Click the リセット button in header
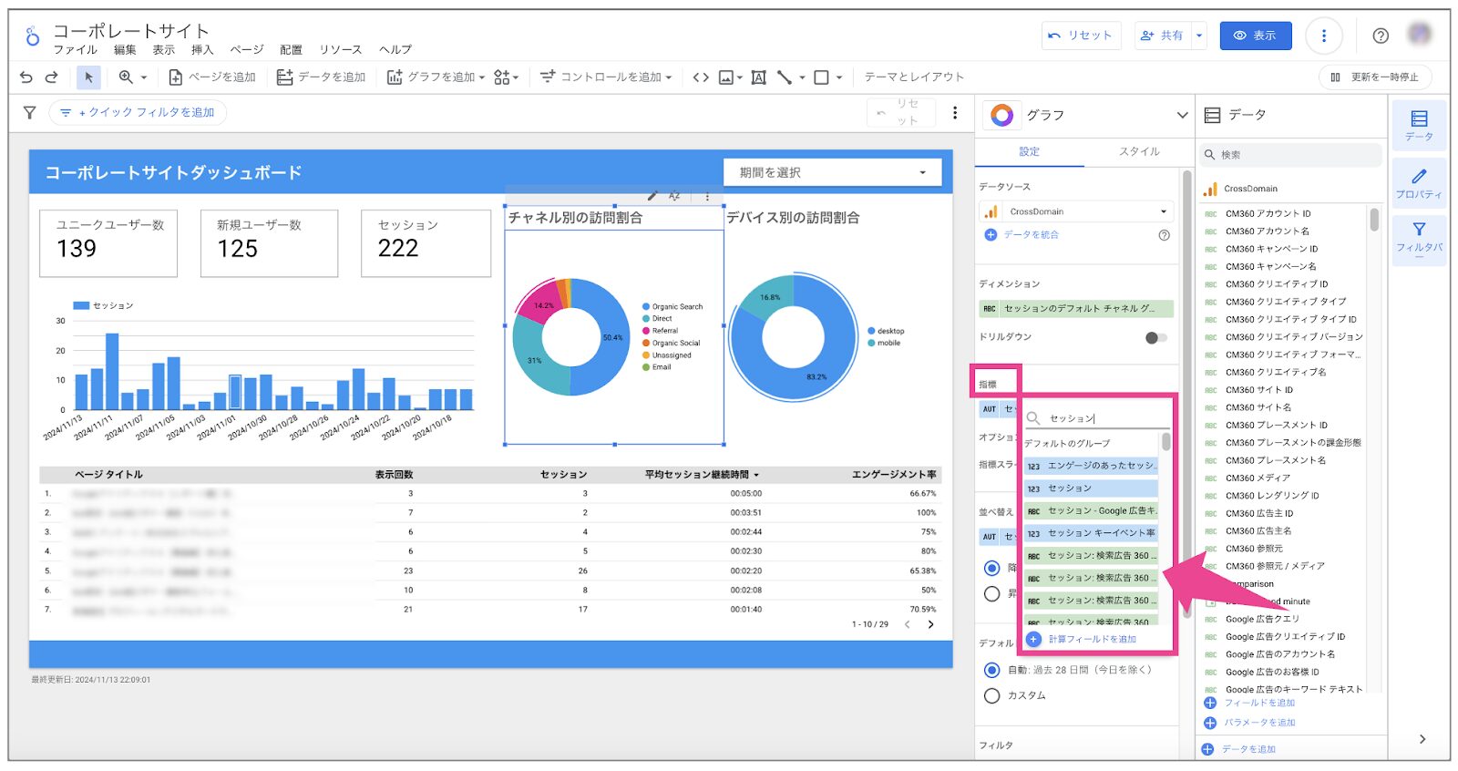Viewport: 1458px width, 771px height. (1081, 36)
